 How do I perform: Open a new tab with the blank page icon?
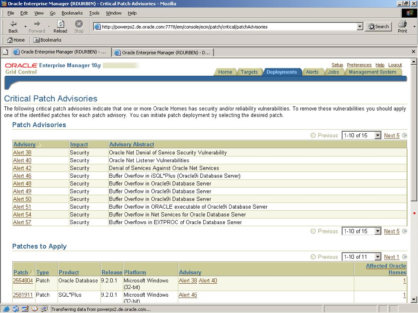tap(5, 52)
